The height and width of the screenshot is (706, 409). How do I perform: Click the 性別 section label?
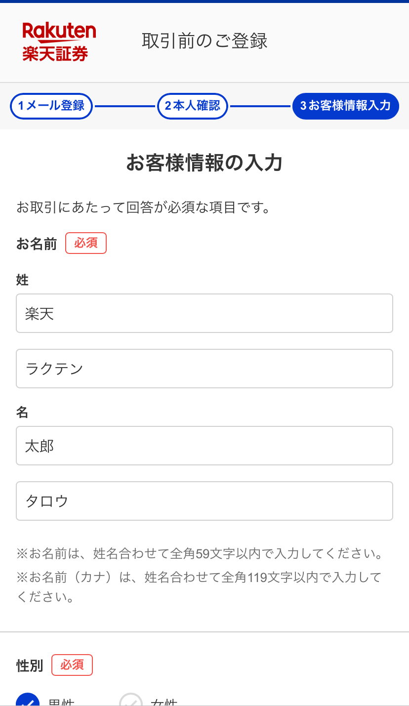click(x=30, y=665)
